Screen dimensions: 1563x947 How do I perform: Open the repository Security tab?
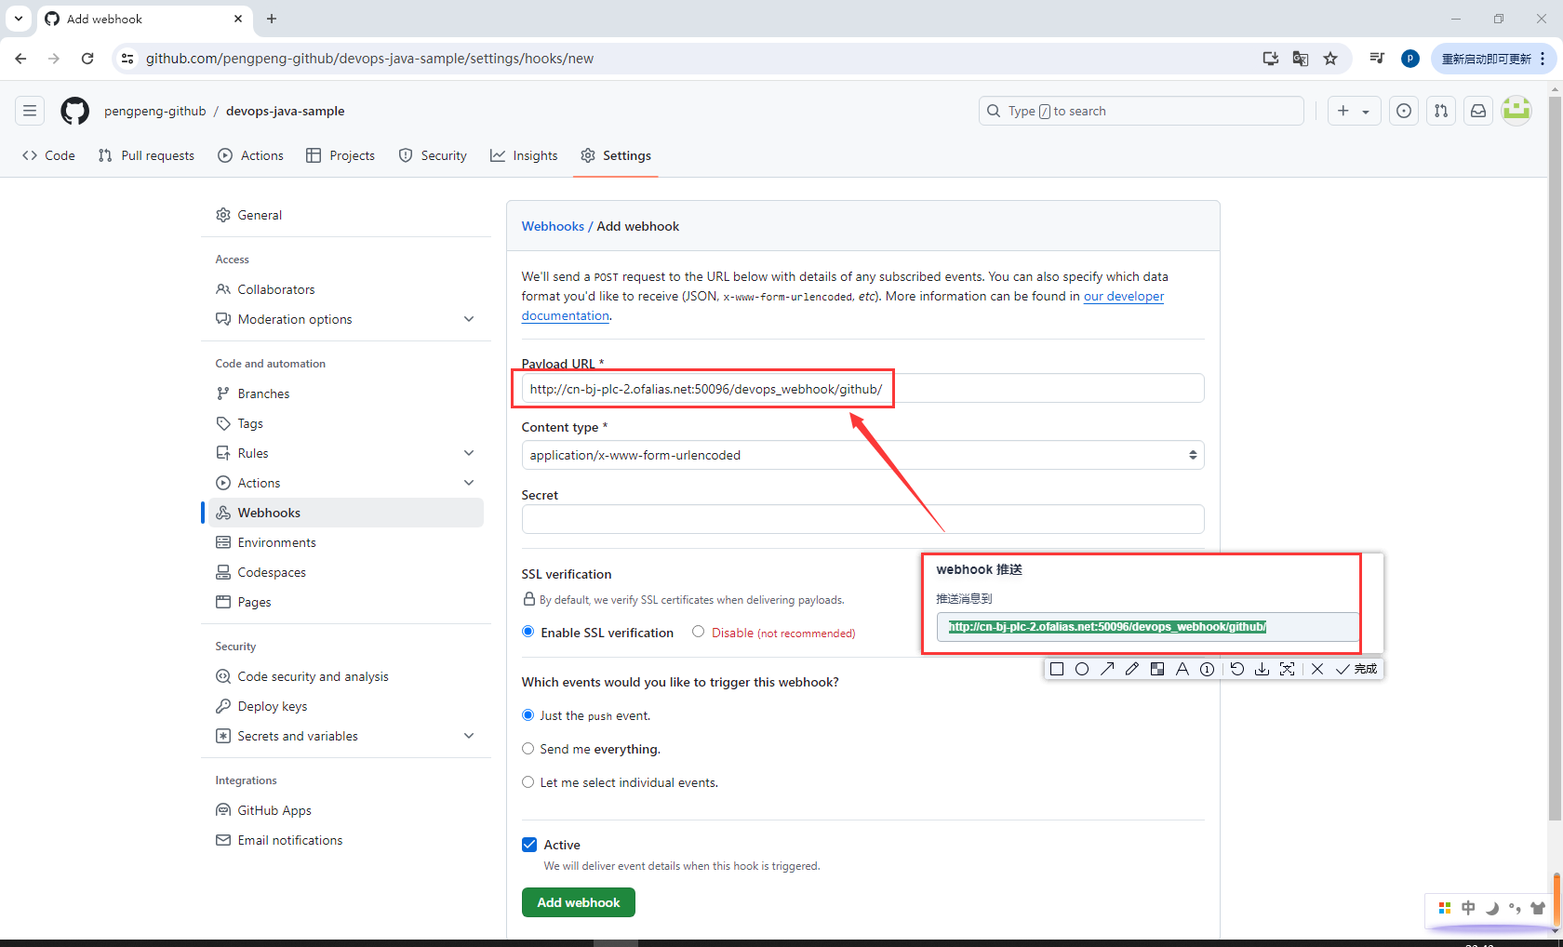click(x=433, y=155)
